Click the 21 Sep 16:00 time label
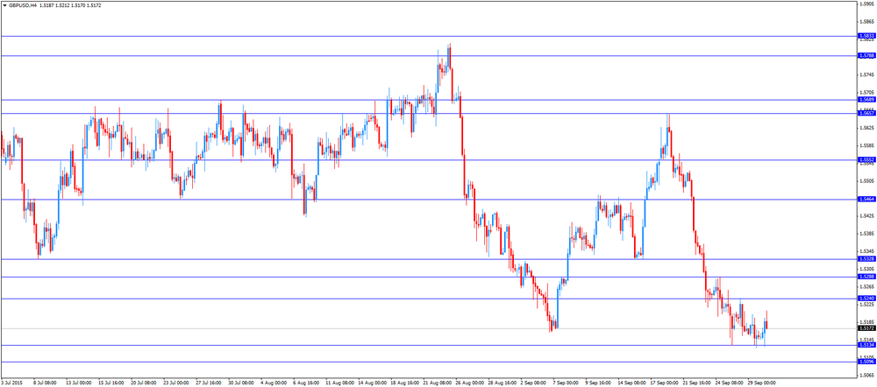Screen dimensions: 877x387 [x=695, y=383]
